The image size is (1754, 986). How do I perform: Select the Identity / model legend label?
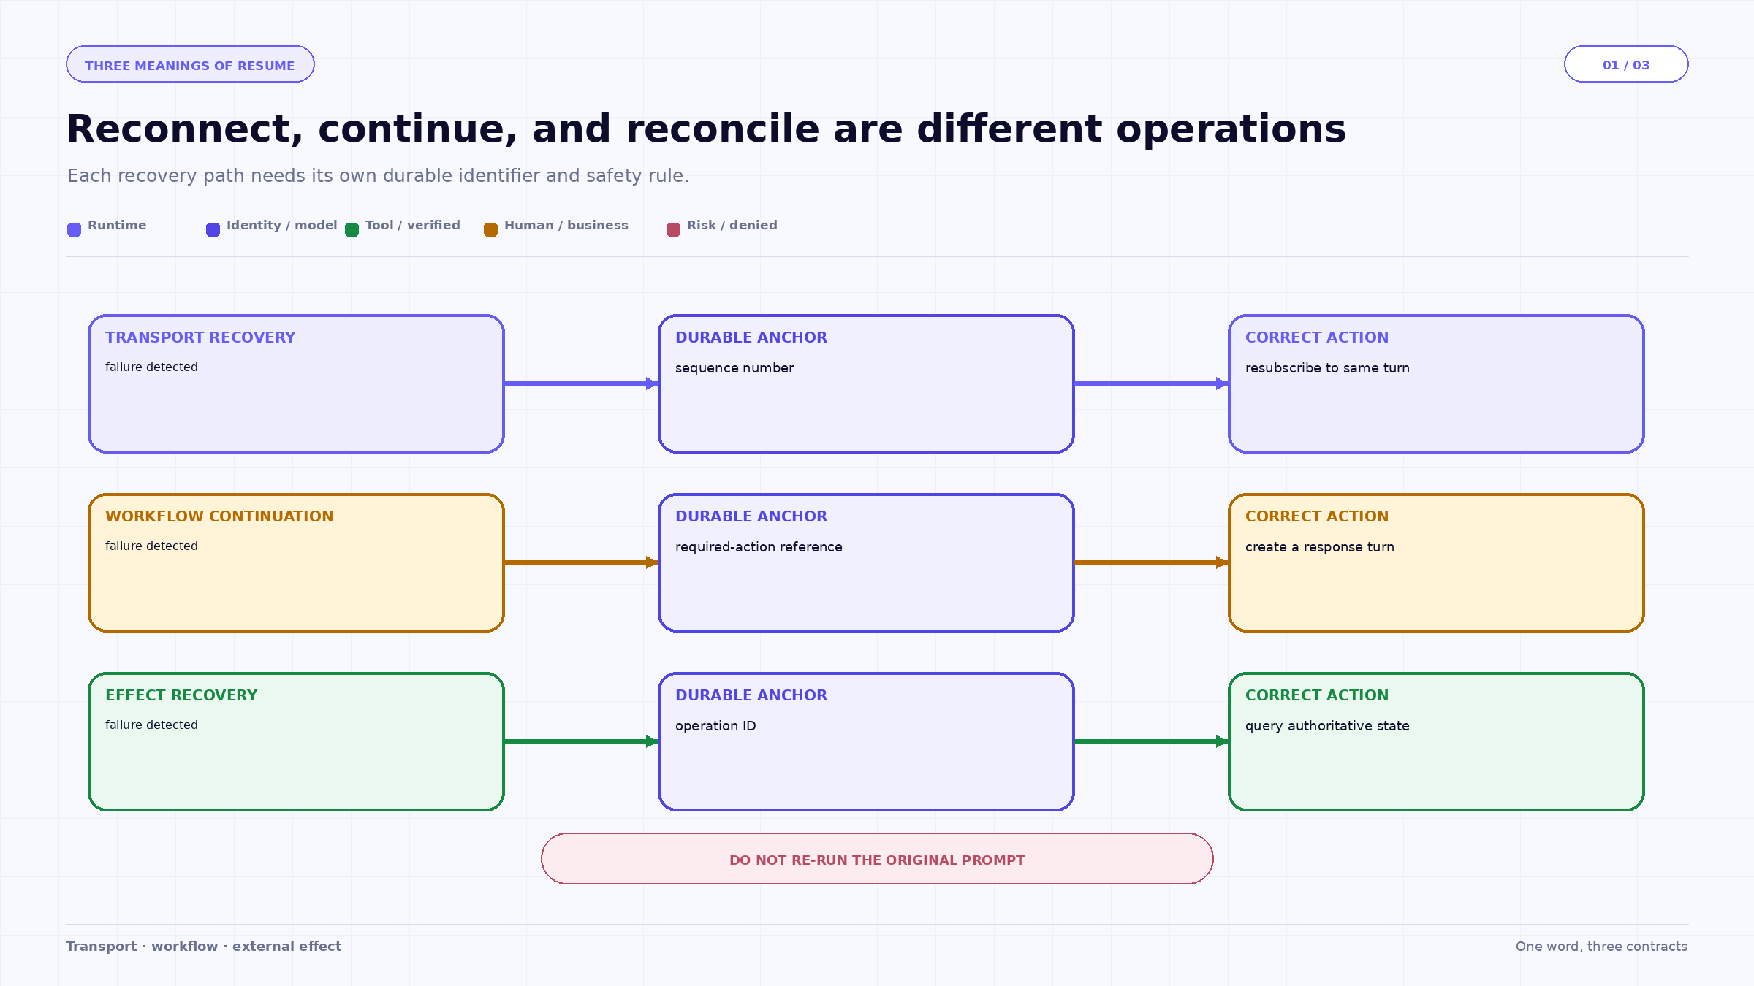click(282, 225)
